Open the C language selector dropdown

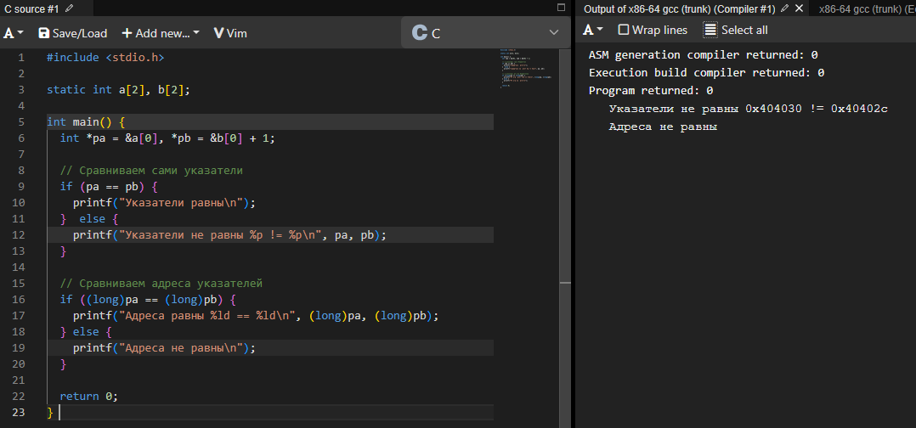point(485,33)
